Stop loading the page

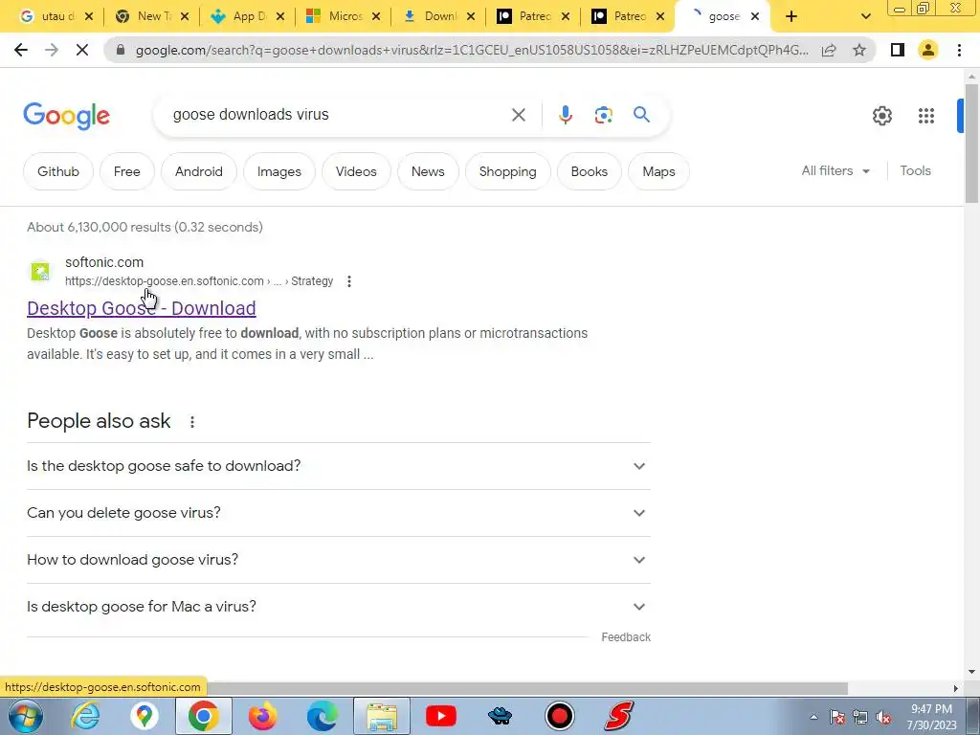(x=82, y=50)
